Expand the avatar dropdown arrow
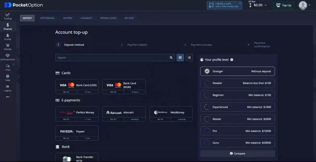Viewport: 316px width, 162px height. (x=309, y=5)
